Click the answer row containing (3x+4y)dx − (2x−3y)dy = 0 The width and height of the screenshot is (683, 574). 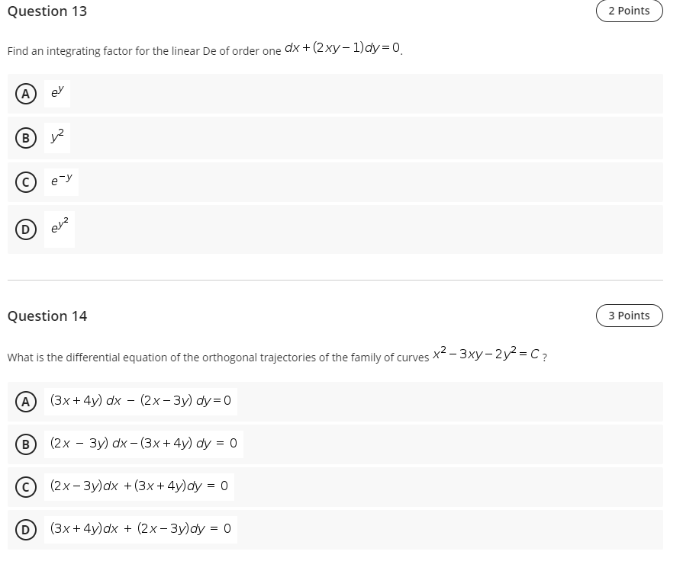[x=143, y=400]
